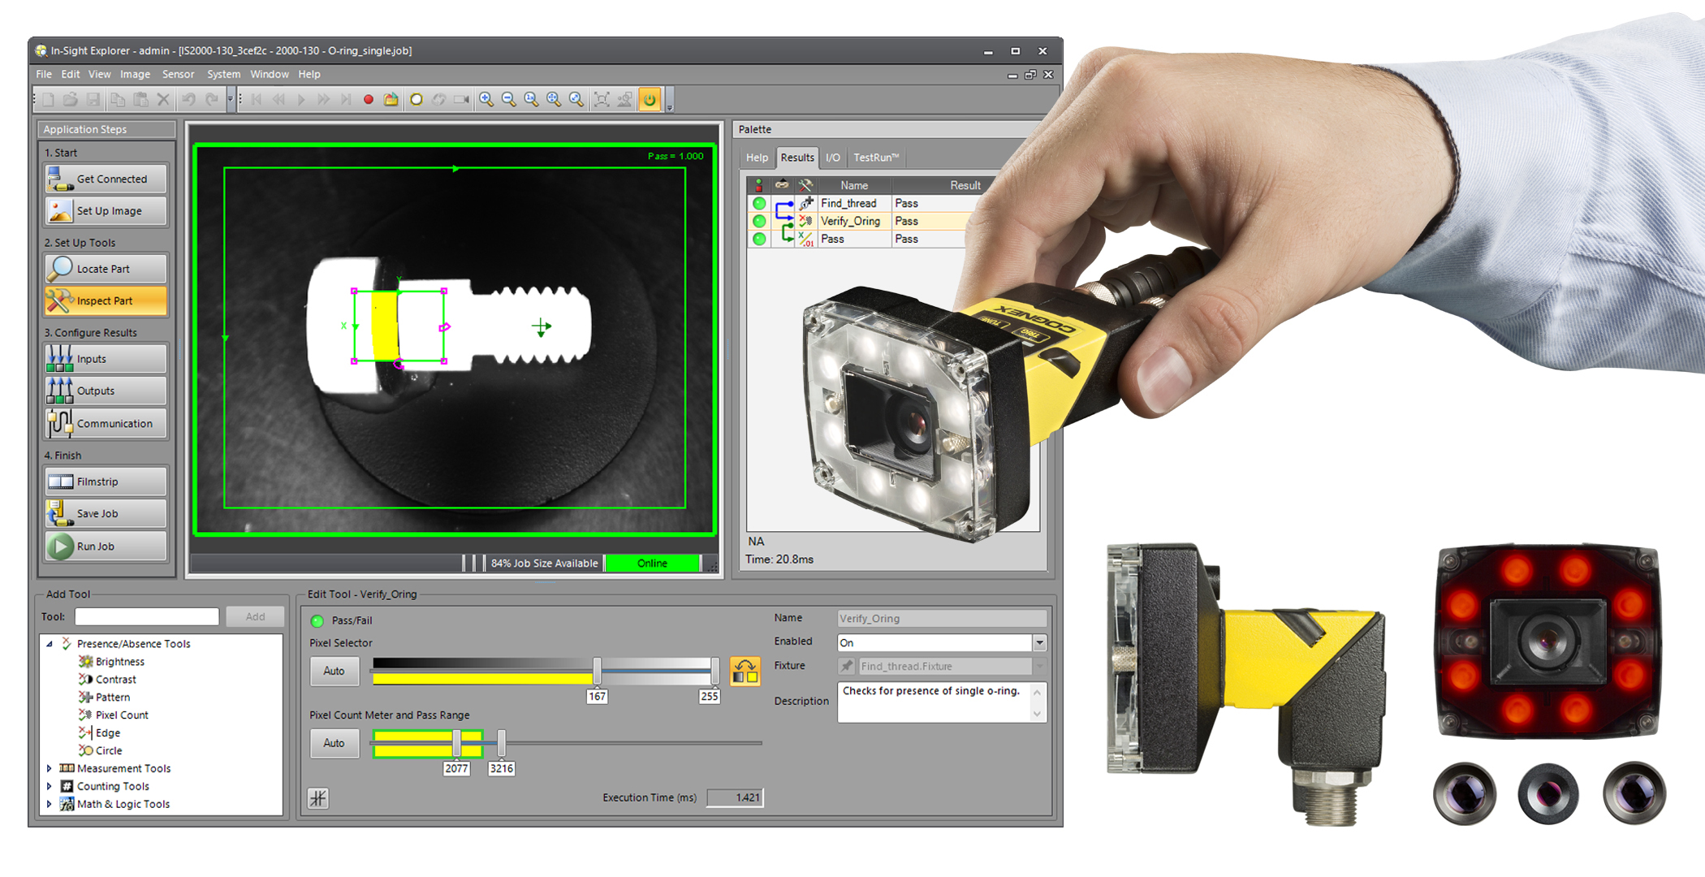Open the Sensor menu
The height and width of the screenshot is (877, 1705).
[178, 74]
